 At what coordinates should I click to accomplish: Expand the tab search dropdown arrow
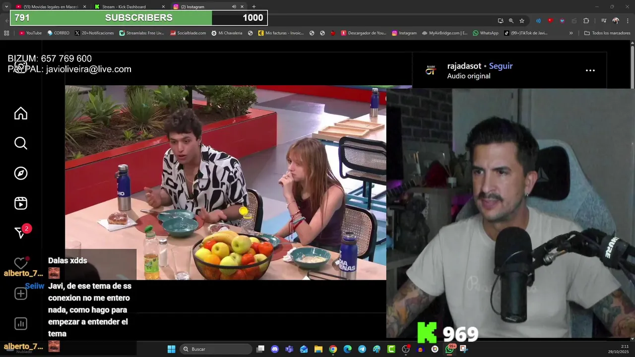(6, 7)
